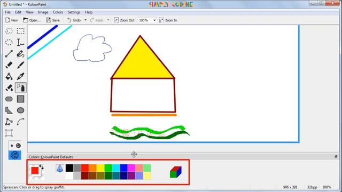Pick the Line tool
This screenshot has width=342, height=192.
(9, 54)
